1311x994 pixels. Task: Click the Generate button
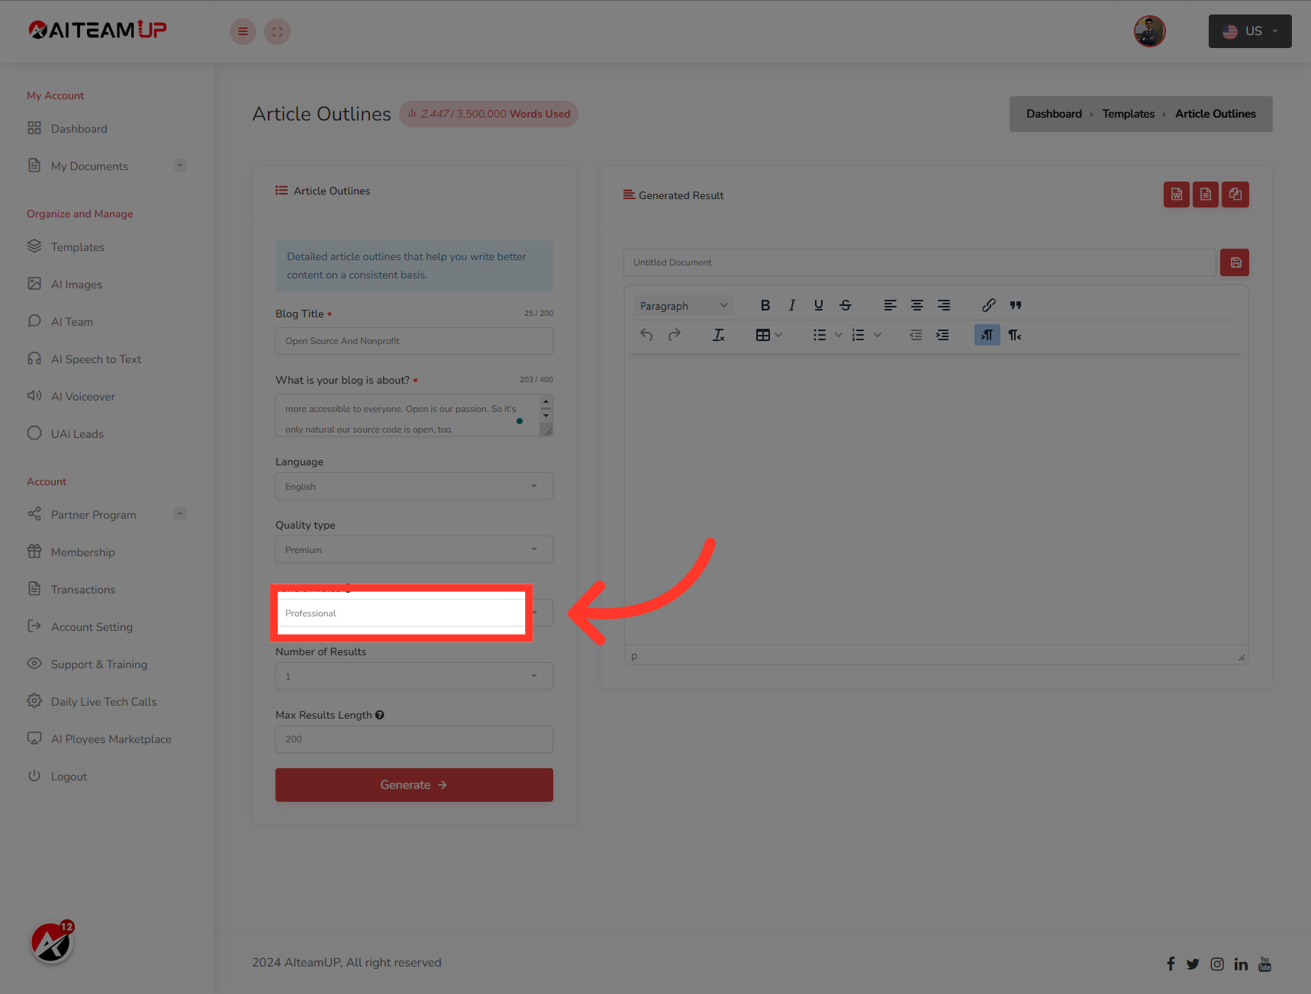[x=414, y=785]
